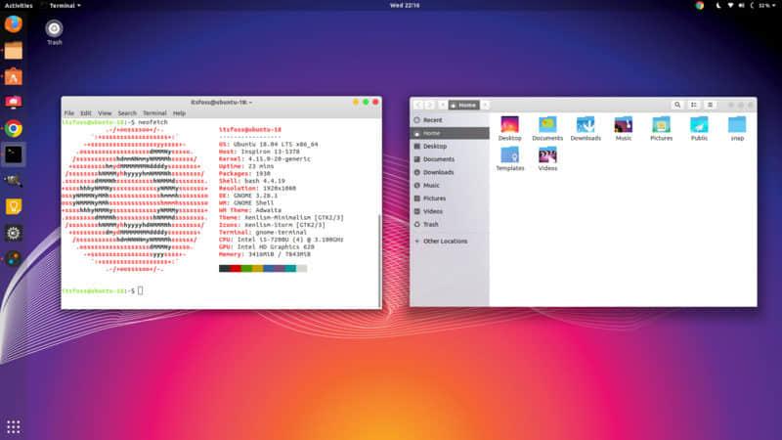
Task: Open the Pictures folder icon
Action: 661,125
